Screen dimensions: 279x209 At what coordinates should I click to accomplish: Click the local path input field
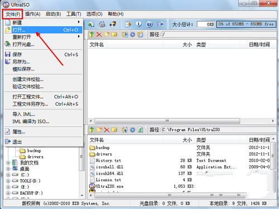[219, 130]
